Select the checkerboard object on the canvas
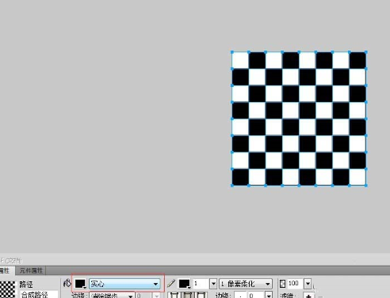Viewport: 390px width, 298px height. click(299, 119)
